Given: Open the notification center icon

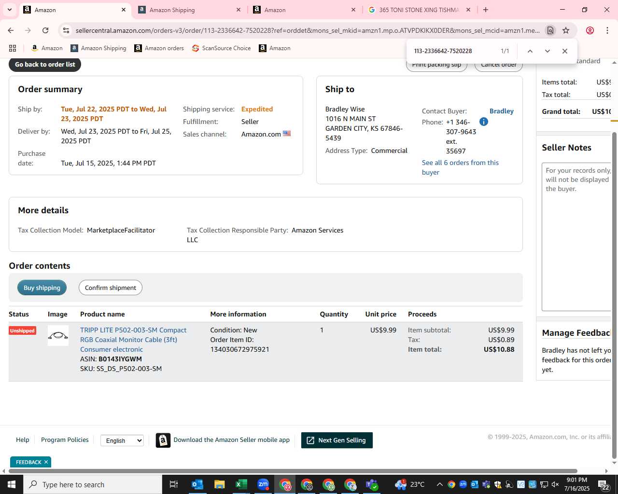Looking at the screenshot, I should point(604,485).
